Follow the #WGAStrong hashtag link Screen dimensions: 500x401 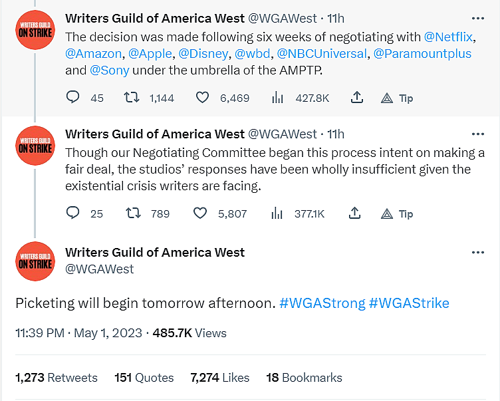click(x=322, y=303)
